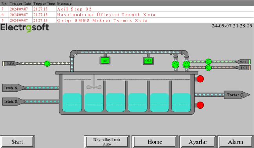Click the HCL line pump icon
The image size is (254, 148).
(x=208, y=68)
